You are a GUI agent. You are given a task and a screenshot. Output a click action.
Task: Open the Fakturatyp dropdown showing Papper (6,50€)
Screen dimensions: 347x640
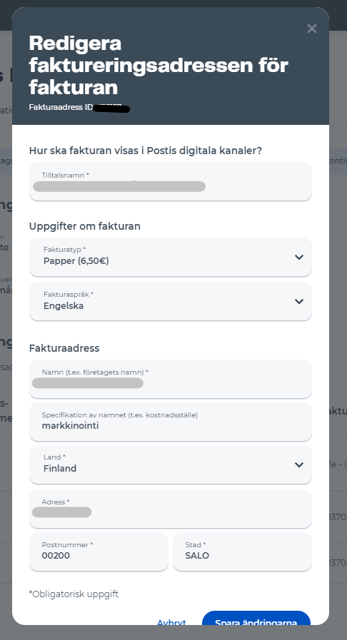click(x=171, y=257)
